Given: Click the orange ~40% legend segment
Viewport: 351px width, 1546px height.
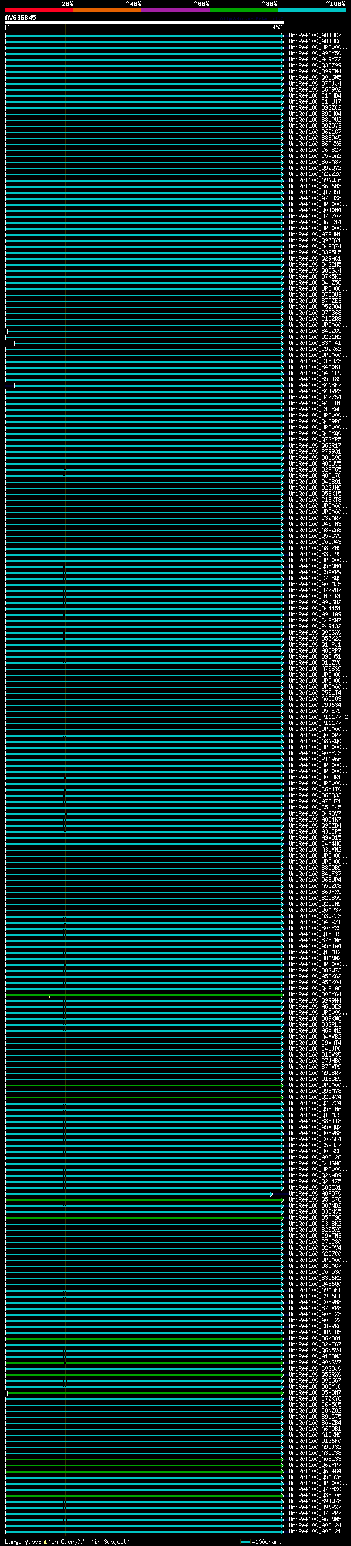Looking at the screenshot, I should point(107,10).
